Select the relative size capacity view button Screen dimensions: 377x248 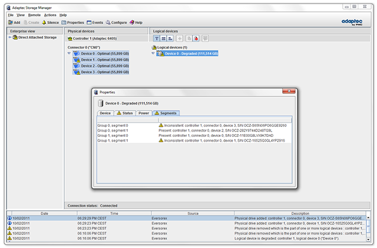click(x=170, y=38)
